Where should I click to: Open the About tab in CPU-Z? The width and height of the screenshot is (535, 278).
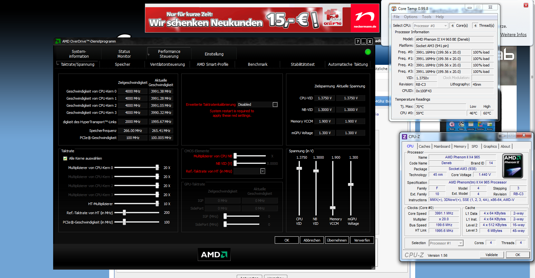tap(505, 146)
